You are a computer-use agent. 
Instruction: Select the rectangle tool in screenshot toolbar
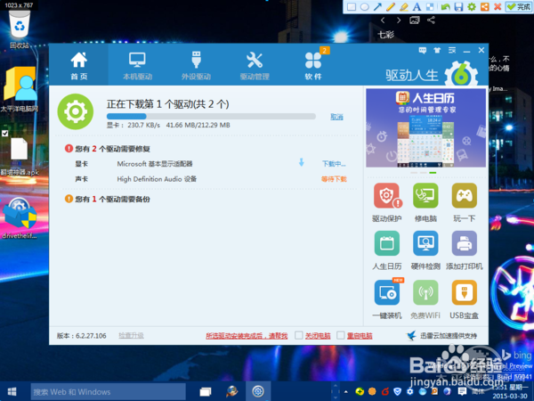coord(352,7)
